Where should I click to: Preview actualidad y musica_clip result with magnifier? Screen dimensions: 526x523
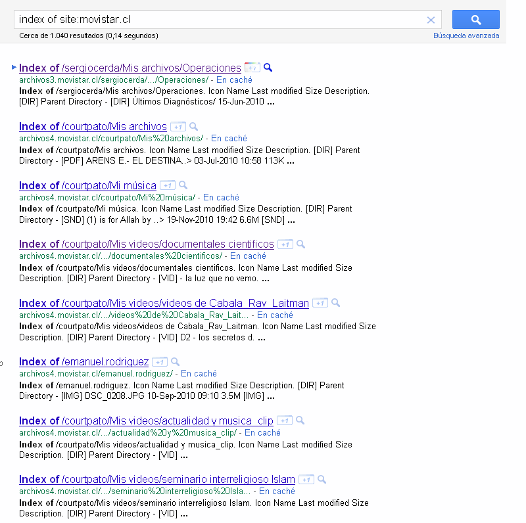click(300, 421)
